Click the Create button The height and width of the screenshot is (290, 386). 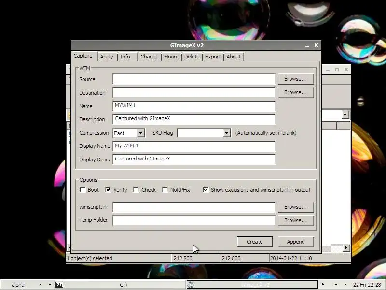pyautogui.click(x=255, y=242)
